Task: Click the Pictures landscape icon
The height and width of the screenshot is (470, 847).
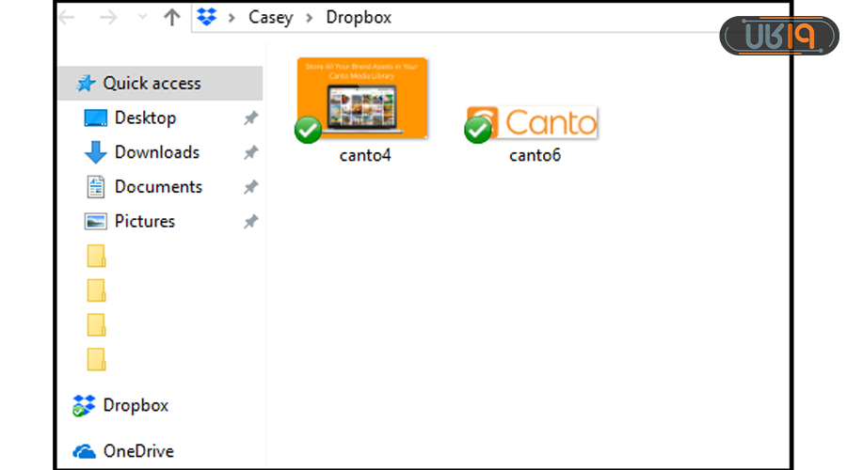Action: (x=96, y=221)
